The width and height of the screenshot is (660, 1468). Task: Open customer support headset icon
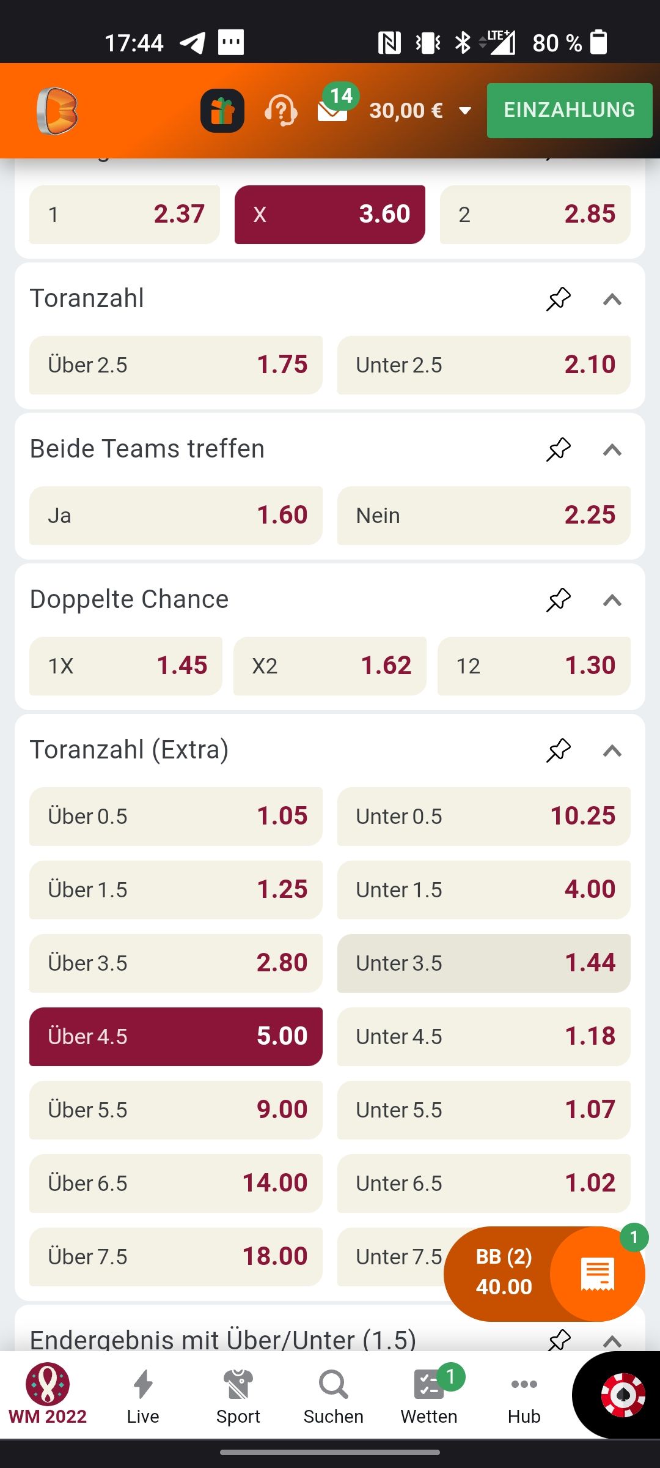click(280, 111)
